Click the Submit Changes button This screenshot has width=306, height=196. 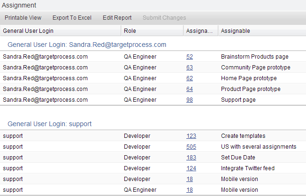tap(164, 18)
